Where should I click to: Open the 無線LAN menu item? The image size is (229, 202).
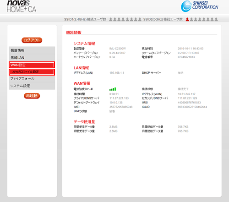32,58
